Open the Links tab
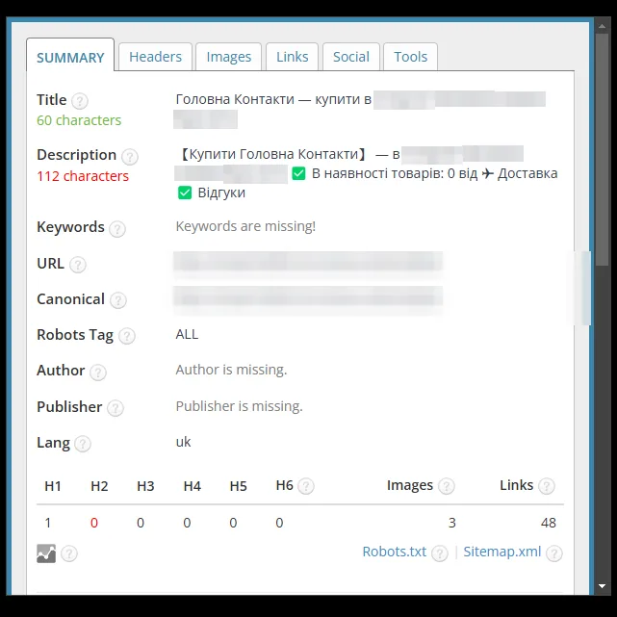This screenshot has height=617, width=617. [x=292, y=57]
